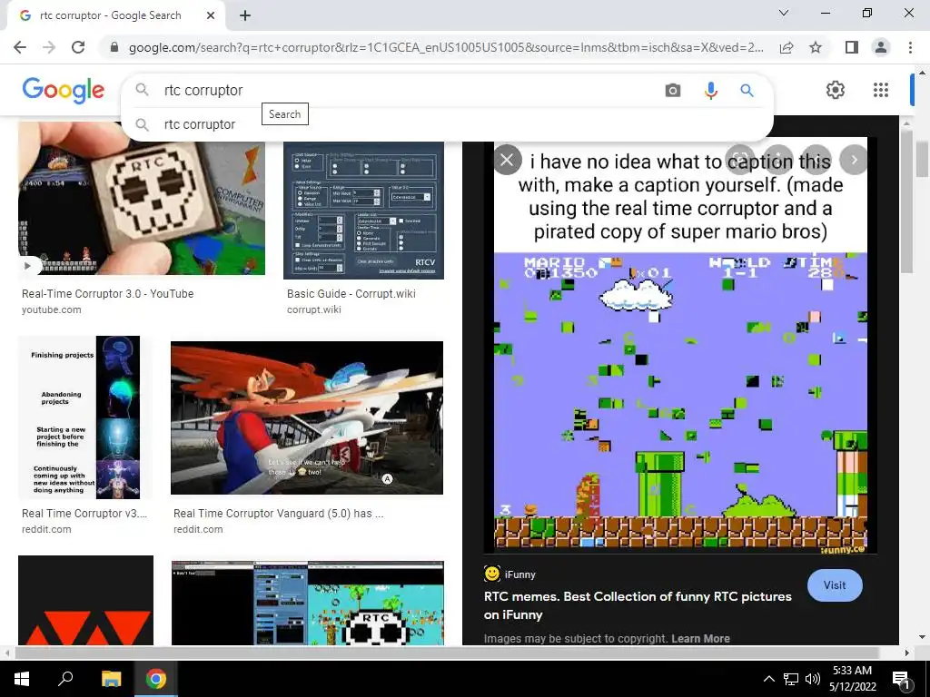Open Basic Guide Corrupt.wiki thumbnail
The width and height of the screenshot is (930, 697).
pos(363,211)
